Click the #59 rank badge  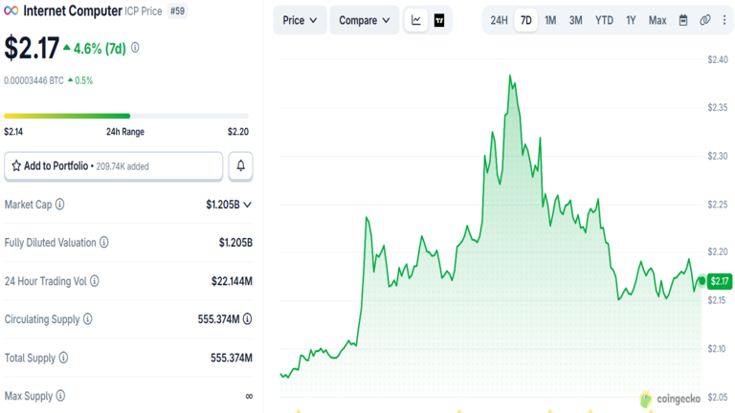(177, 11)
